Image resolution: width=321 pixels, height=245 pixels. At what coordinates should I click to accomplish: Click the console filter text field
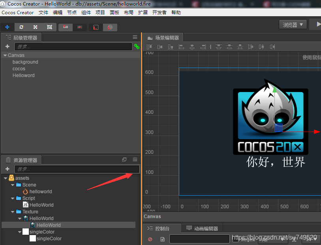click(x=199, y=239)
